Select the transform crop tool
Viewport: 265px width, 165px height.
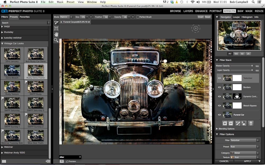coord(56,28)
